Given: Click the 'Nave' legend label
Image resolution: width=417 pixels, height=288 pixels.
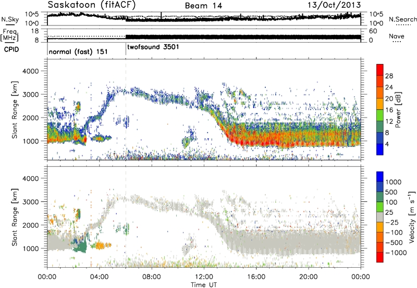Looking at the screenshot, I should point(397,36).
